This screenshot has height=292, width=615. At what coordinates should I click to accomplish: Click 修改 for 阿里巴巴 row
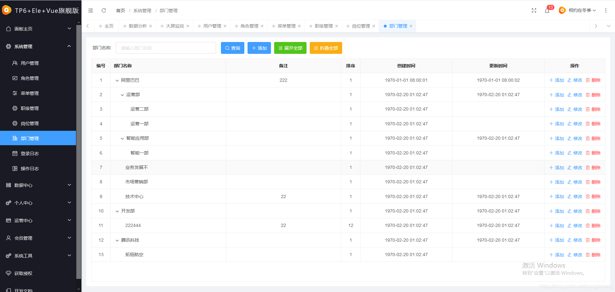[575, 80]
